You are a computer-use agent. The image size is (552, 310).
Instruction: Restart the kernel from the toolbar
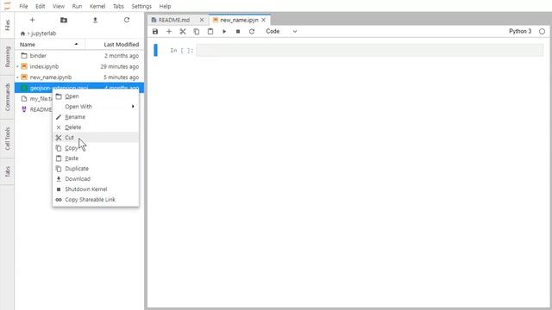(252, 31)
